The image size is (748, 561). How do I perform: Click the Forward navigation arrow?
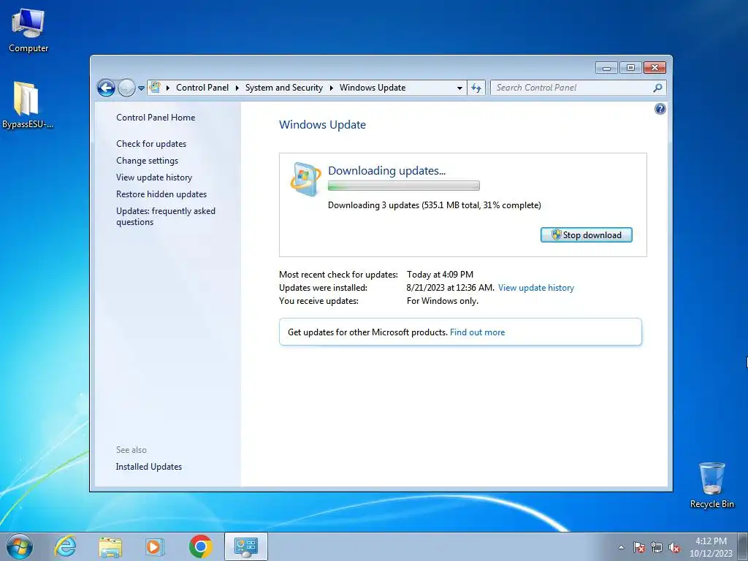[x=126, y=88]
